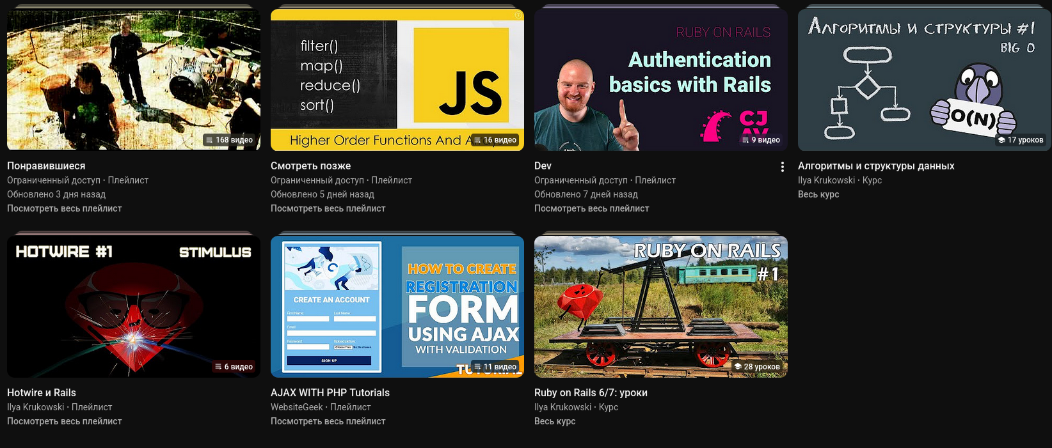Click the 28 уроков course badge
1052x448 pixels.
pyautogui.click(x=757, y=367)
